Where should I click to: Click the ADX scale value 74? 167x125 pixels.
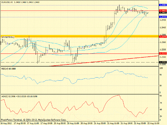click(161, 103)
